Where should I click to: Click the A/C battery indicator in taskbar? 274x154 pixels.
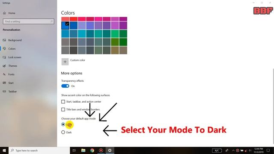point(217,151)
